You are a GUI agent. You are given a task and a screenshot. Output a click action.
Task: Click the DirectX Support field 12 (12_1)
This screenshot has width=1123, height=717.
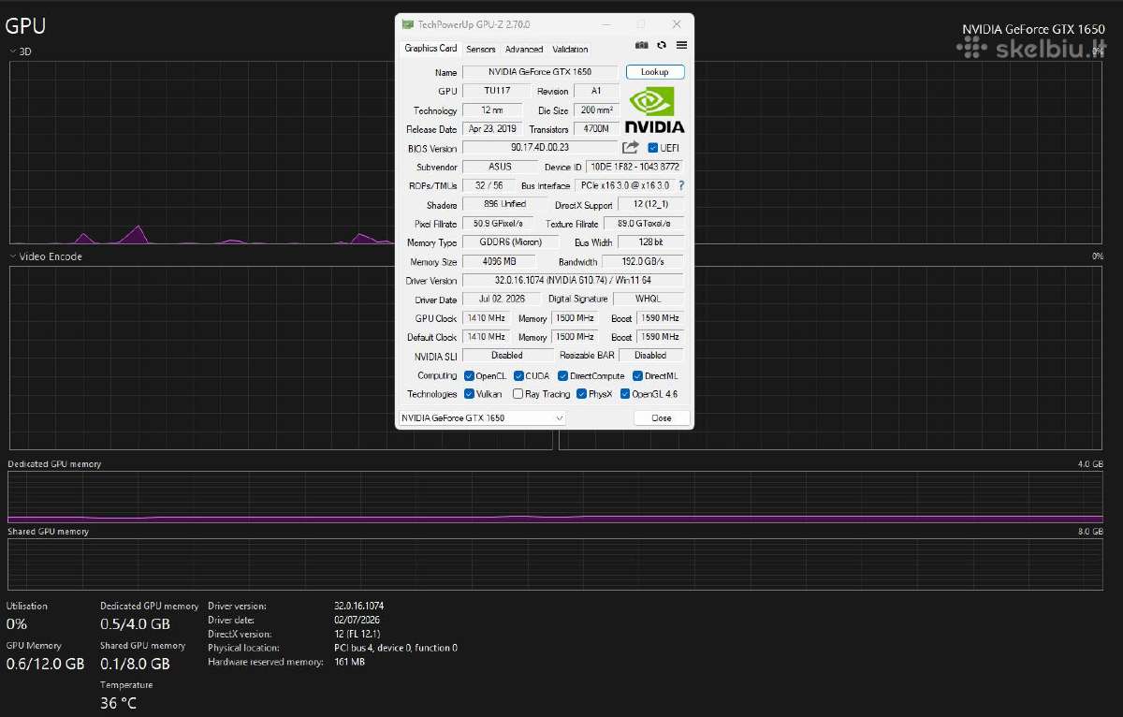point(650,205)
